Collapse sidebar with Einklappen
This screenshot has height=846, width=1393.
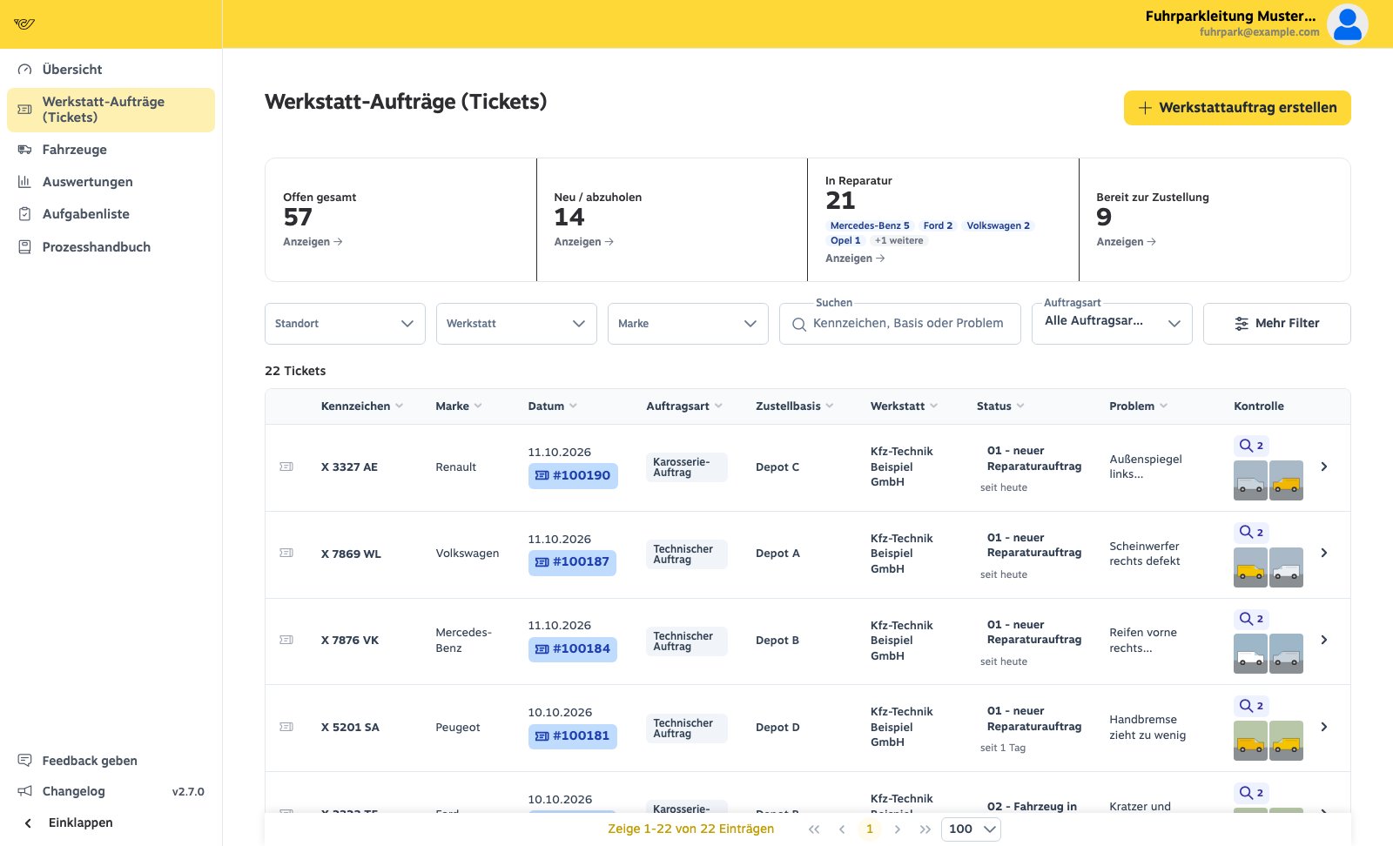click(111, 822)
